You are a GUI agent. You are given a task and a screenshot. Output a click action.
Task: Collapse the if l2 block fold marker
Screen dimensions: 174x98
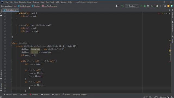pos(11,82)
